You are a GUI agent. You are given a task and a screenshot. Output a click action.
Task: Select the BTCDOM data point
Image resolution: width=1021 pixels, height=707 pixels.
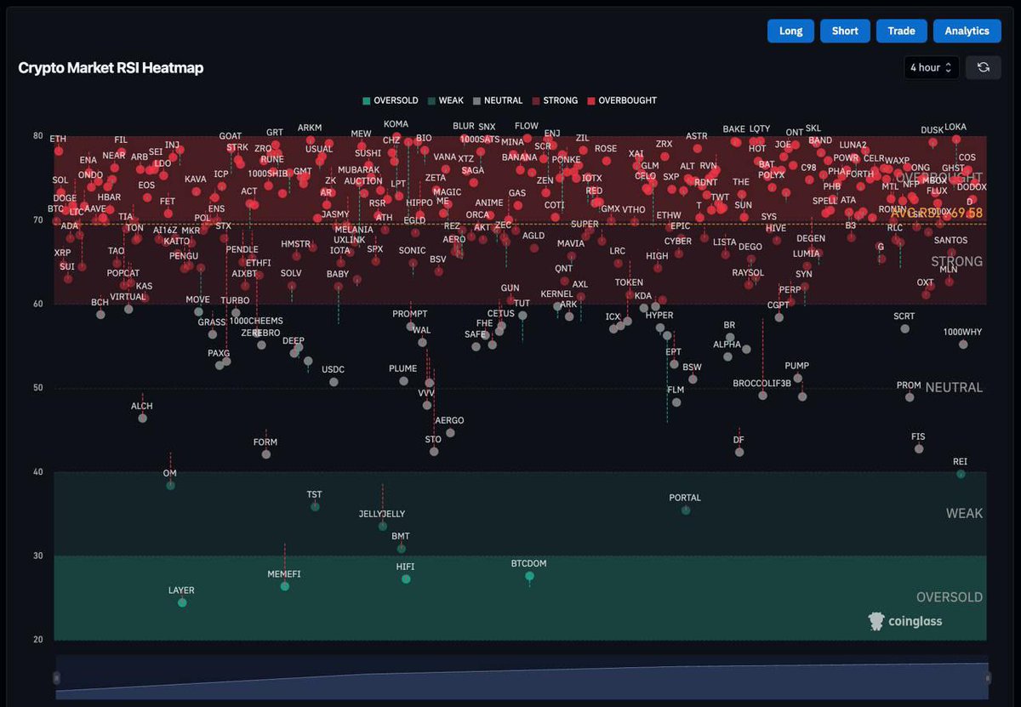click(x=529, y=576)
